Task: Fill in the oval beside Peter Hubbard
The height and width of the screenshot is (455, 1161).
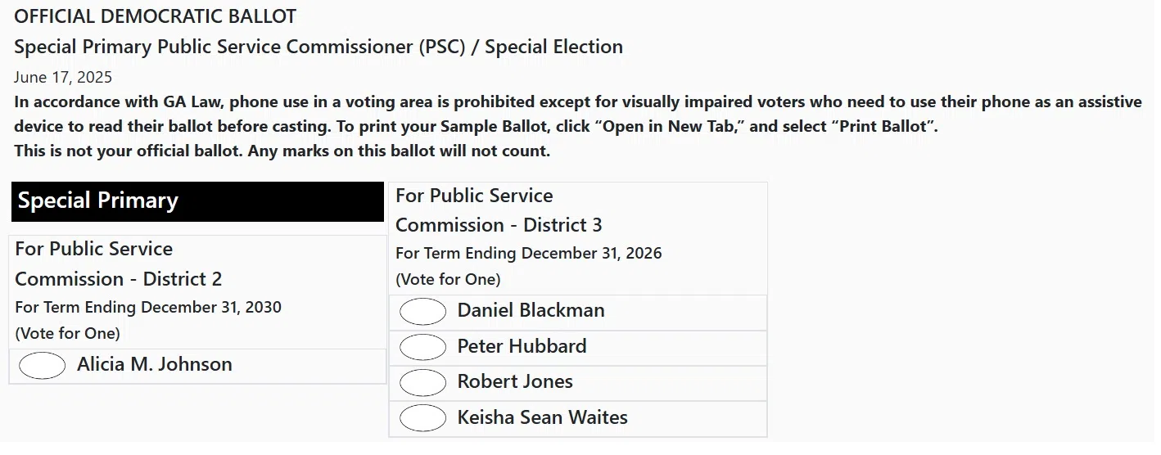Action: tap(422, 347)
